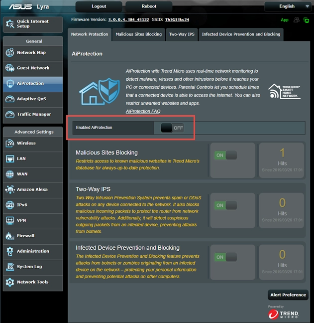Open the Wireless settings menu
This screenshot has height=323, width=314.
(x=33, y=143)
